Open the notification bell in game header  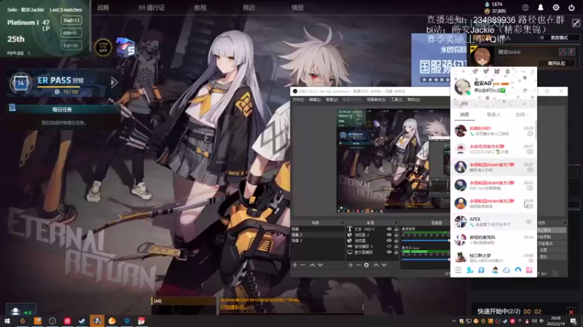(x=540, y=7)
